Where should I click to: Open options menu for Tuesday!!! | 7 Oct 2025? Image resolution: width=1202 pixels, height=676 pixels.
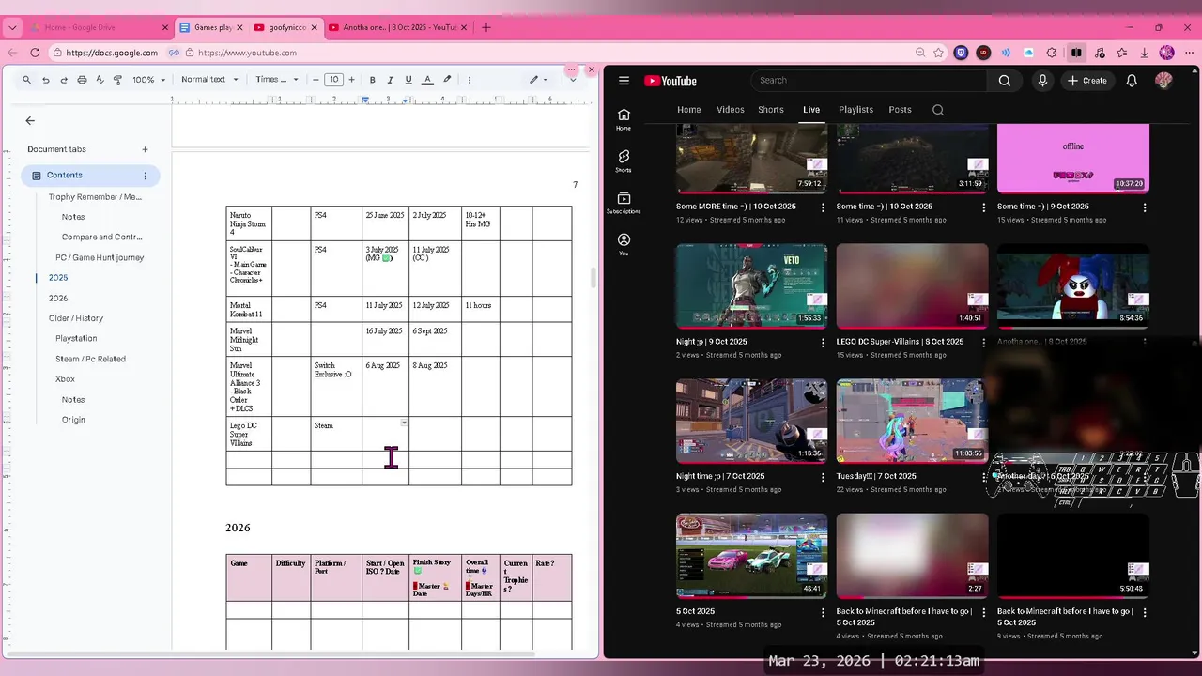pos(984,477)
